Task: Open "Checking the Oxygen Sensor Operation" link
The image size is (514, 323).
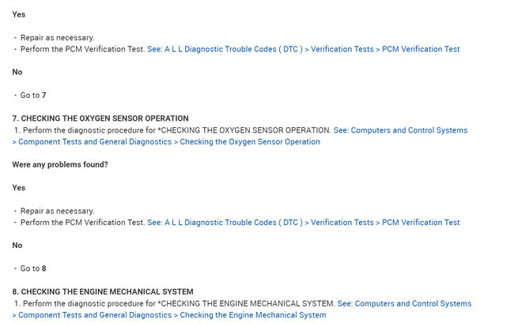Action: pos(250,142)
